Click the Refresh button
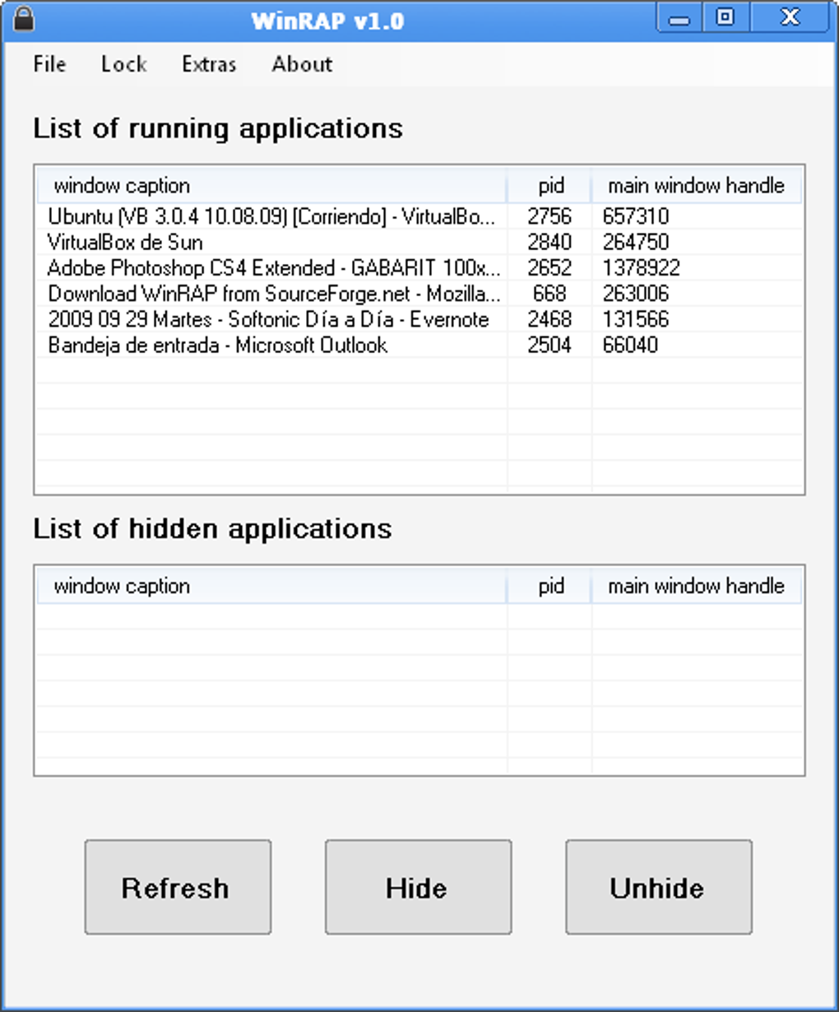 click(178, 887)
